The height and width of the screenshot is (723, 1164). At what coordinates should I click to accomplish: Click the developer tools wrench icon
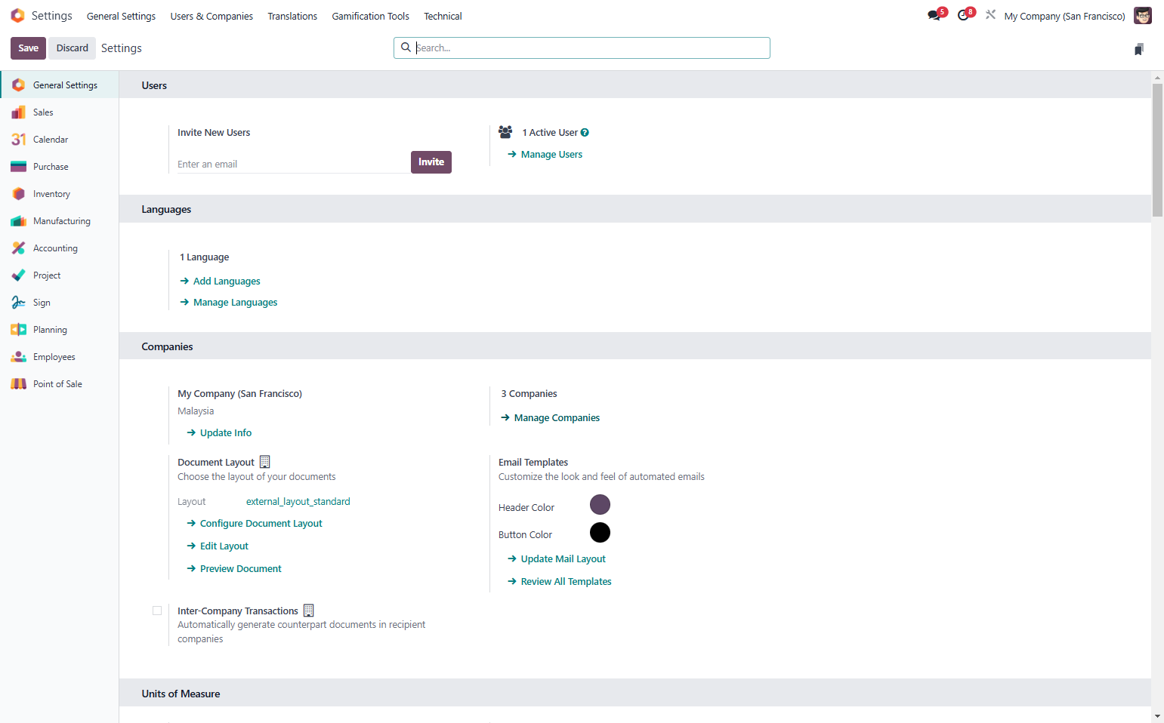pyautogui.click(x=990, y=15)
